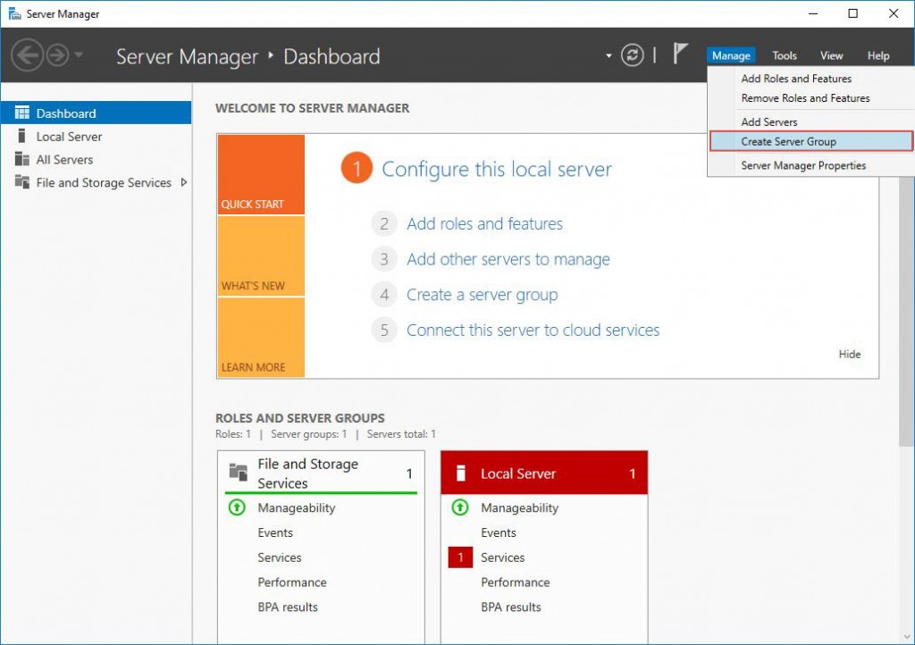Open the notifications flag icon
Image resolution: width=915 pixels, height=645 pixels.
pyautogui.click(x=680, y=54)
